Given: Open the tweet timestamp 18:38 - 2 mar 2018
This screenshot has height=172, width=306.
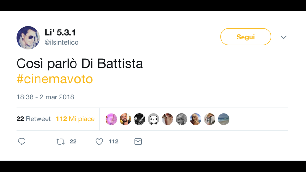Looking at the screenshot, I should (x=45, y=97).
